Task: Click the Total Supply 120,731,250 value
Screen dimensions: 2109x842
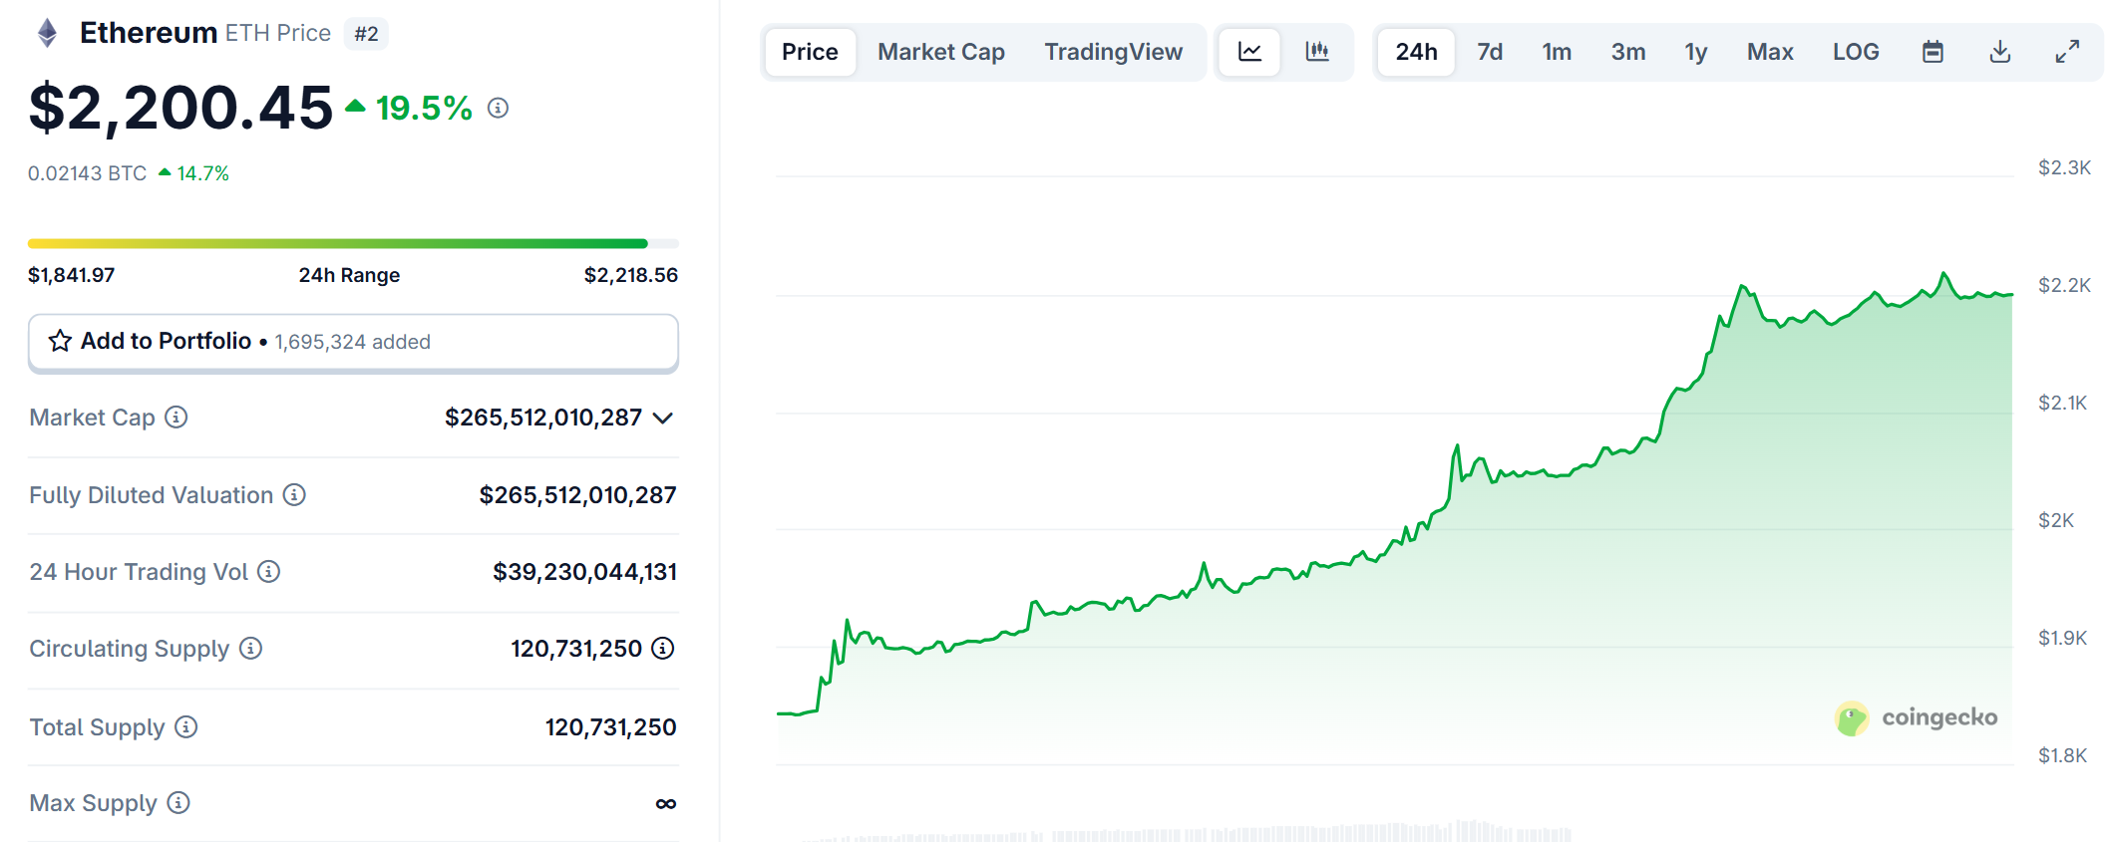Action: tap(610, 727)
